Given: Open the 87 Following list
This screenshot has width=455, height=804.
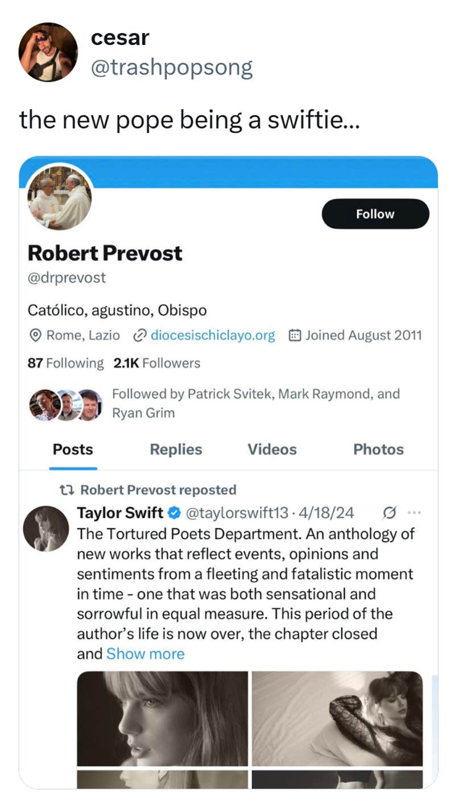Looking at the screenshot, I should pos(65,363).
